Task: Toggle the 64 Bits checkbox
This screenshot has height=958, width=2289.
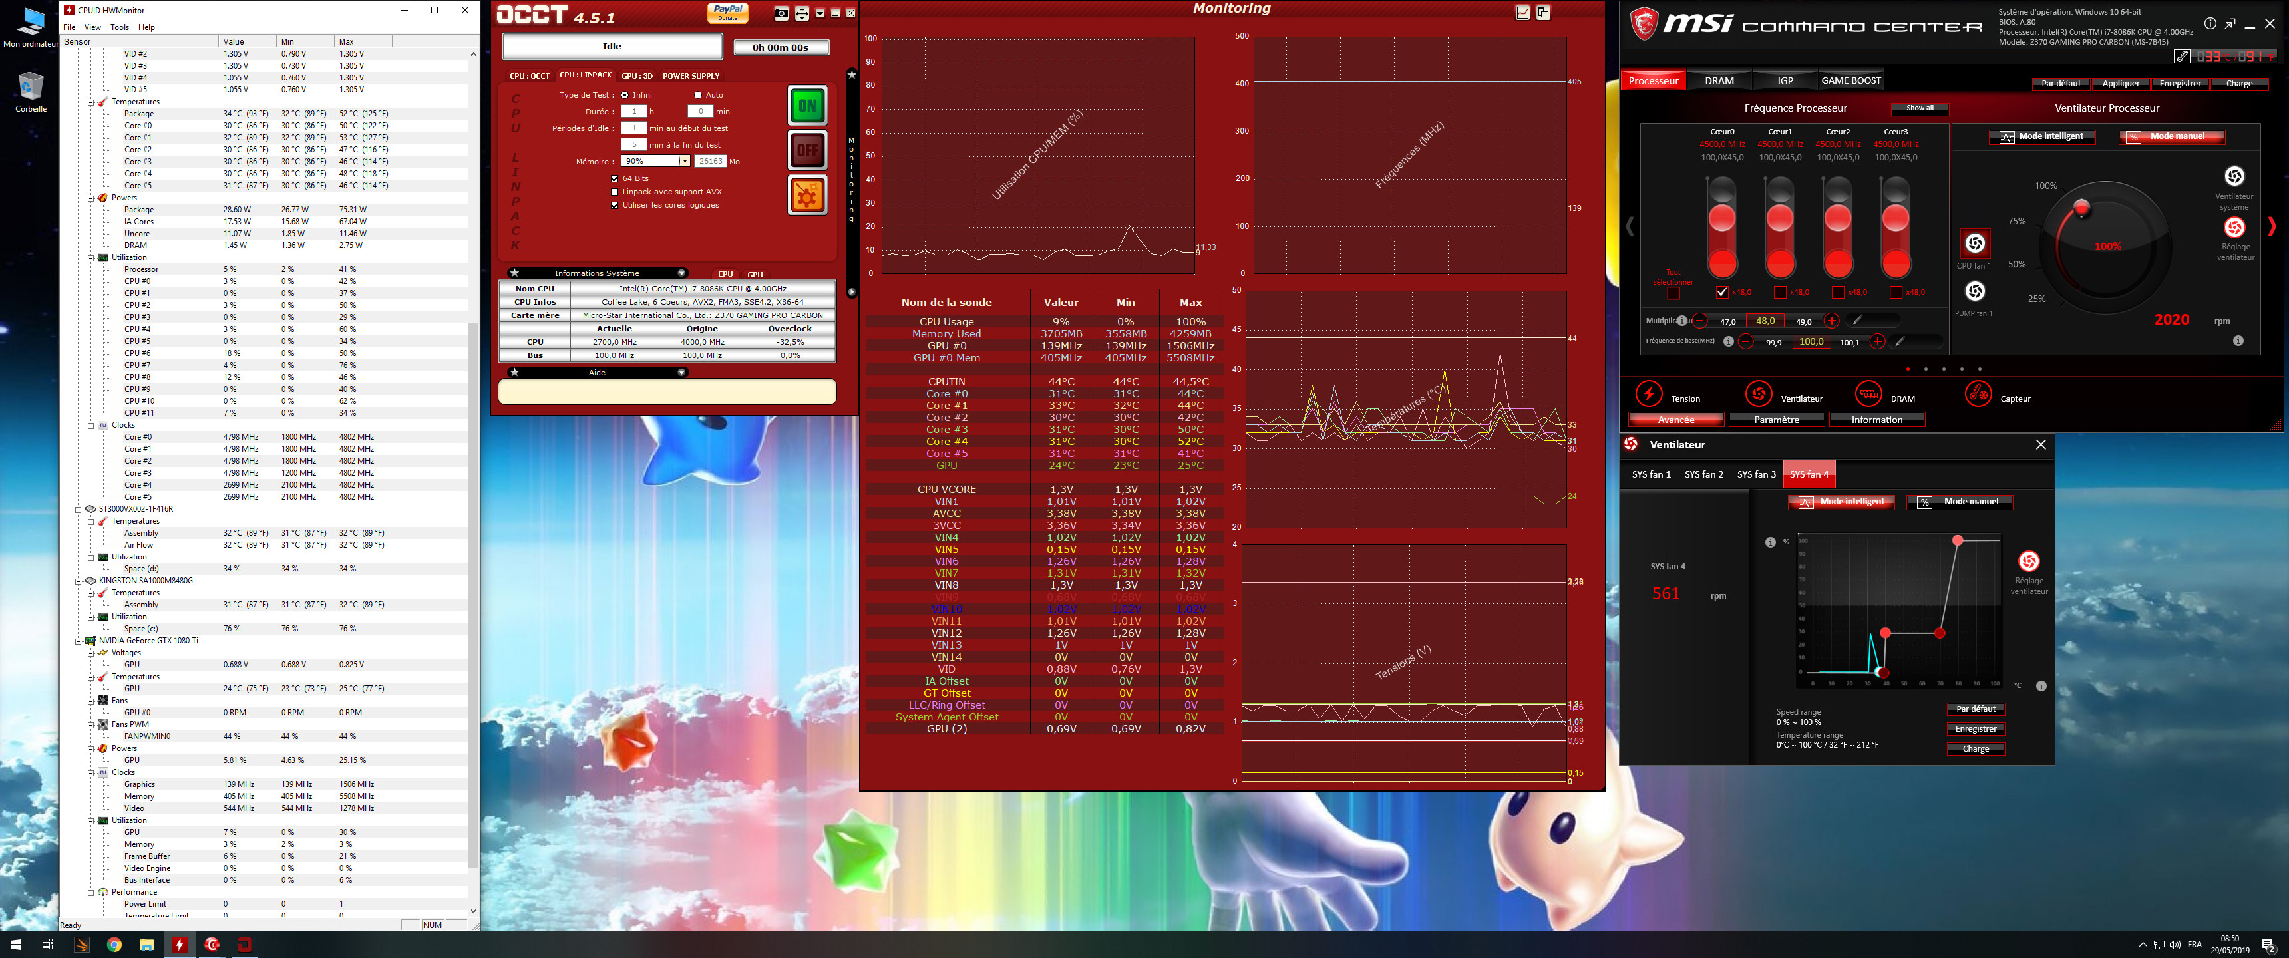Action: [614, 178]
